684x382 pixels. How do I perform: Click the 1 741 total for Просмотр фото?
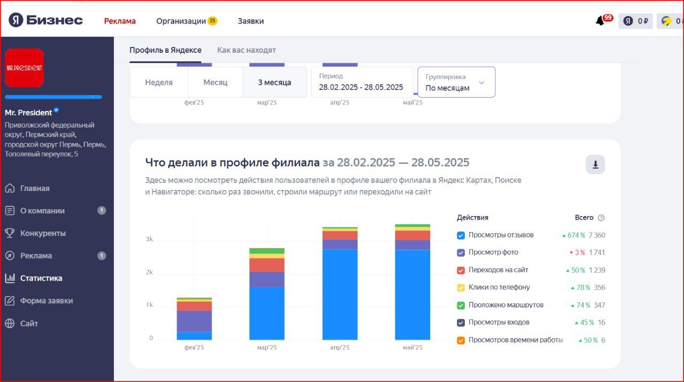tap(597, 252)
